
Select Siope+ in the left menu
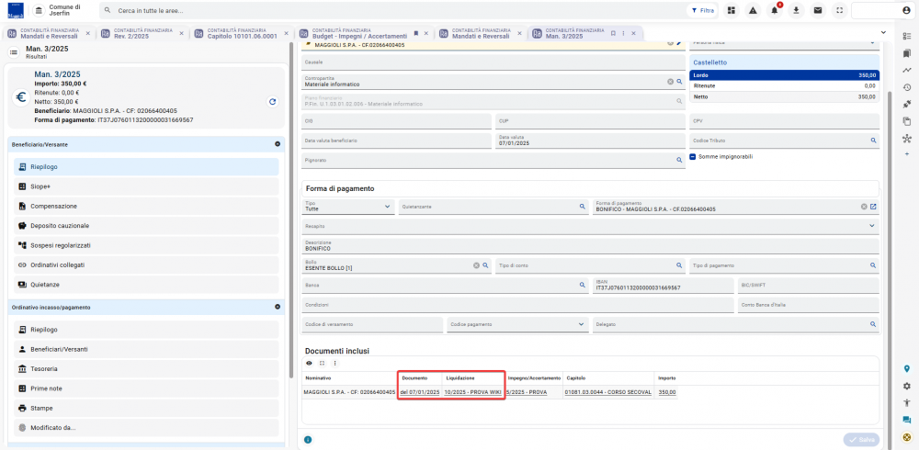click(146, 186)
